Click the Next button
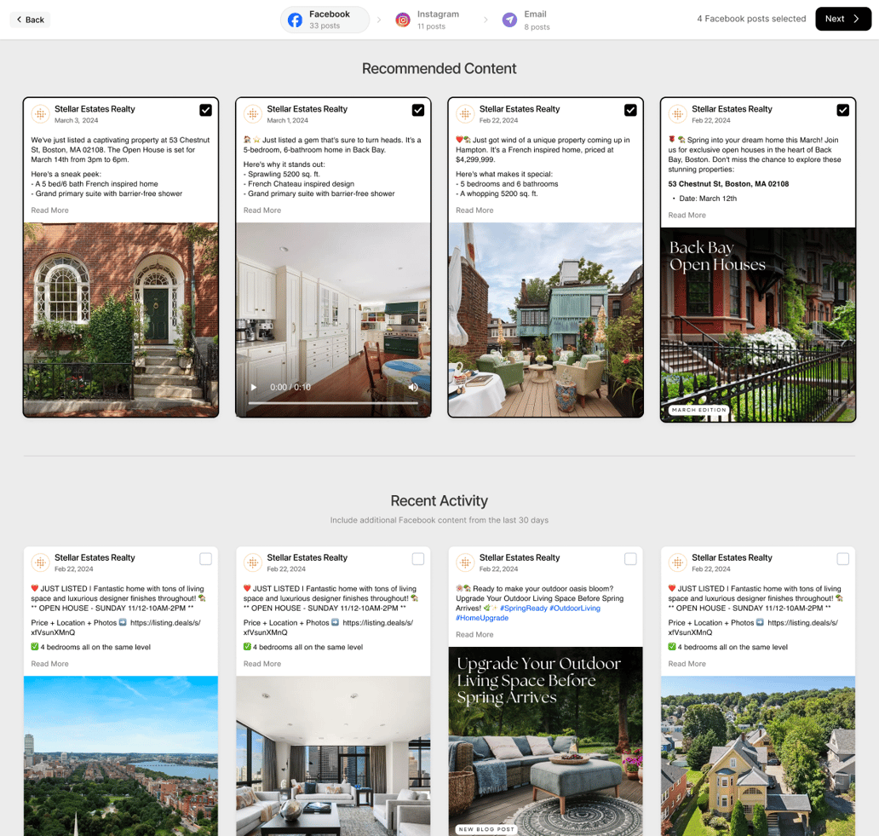 point(842,19)
